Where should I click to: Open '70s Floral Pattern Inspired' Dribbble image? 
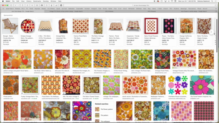coord(202,85)
